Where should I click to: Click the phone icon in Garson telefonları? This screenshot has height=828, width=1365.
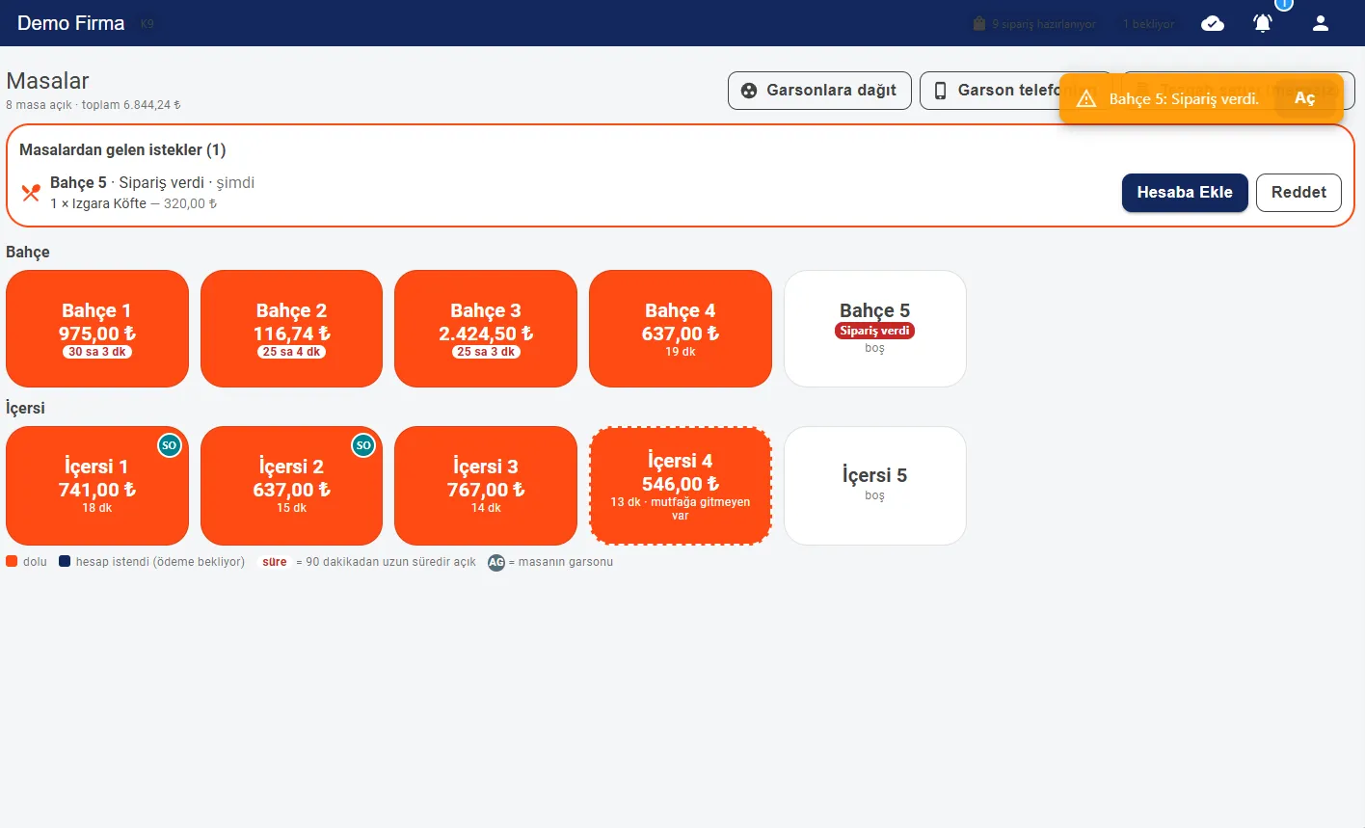pos(941,91)
